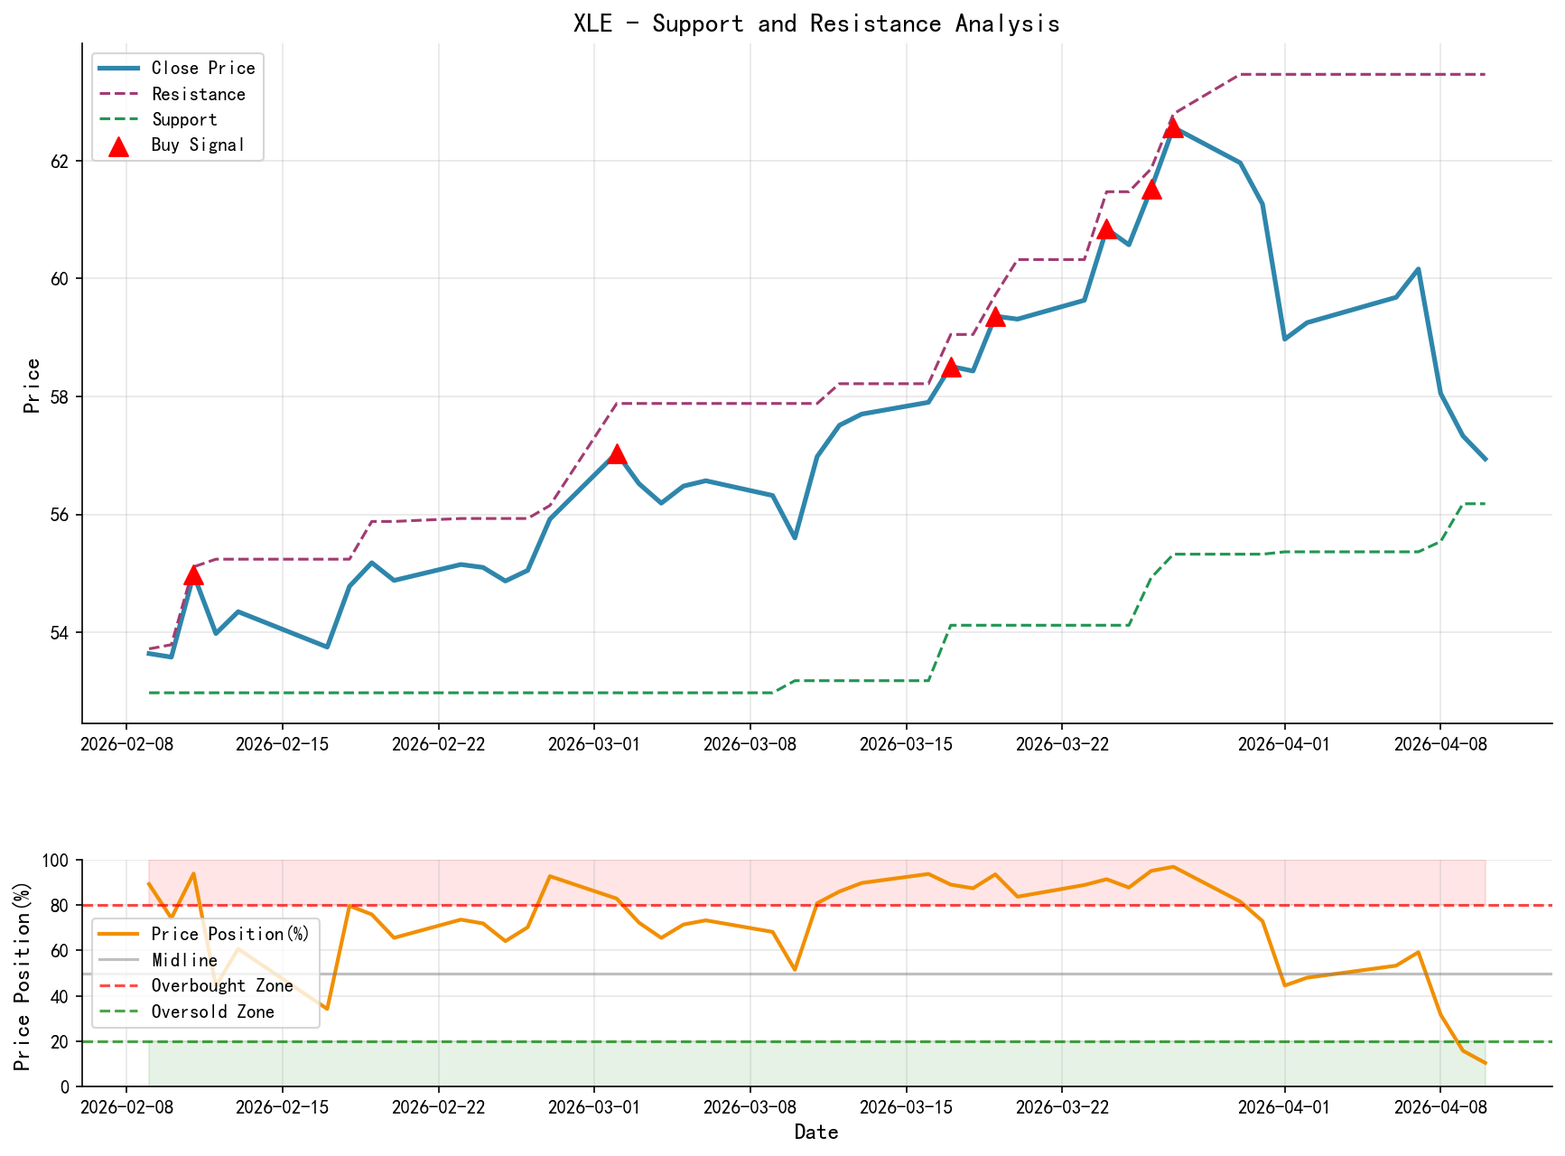Click the '58' tick on the price axis
Screen dimensions: 1565x1156
[60, 396]
